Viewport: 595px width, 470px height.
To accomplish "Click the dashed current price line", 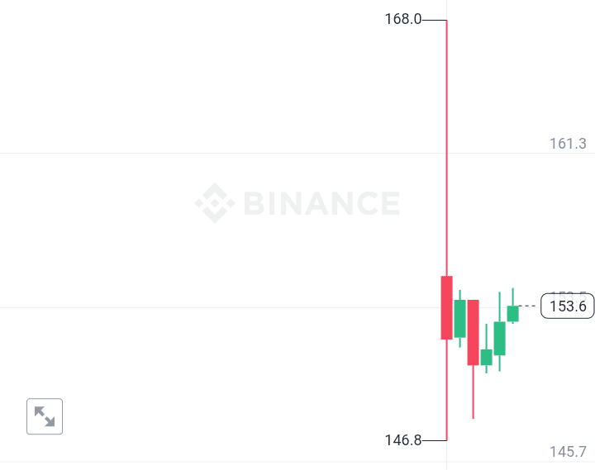I will [x=529, y=306].
